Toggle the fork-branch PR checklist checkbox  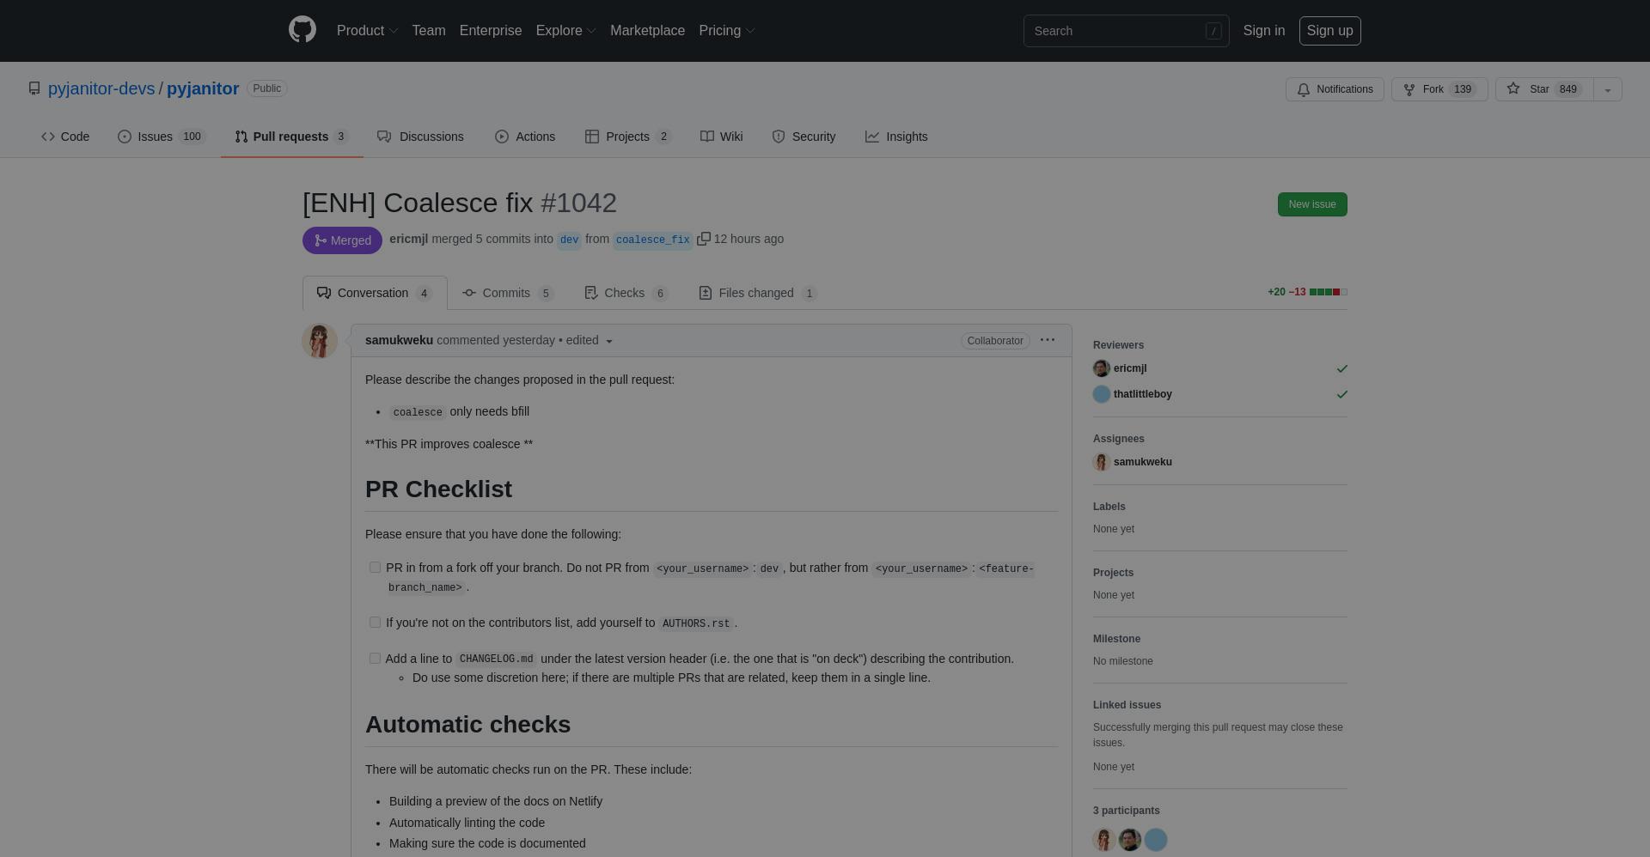tap(375, 568)
